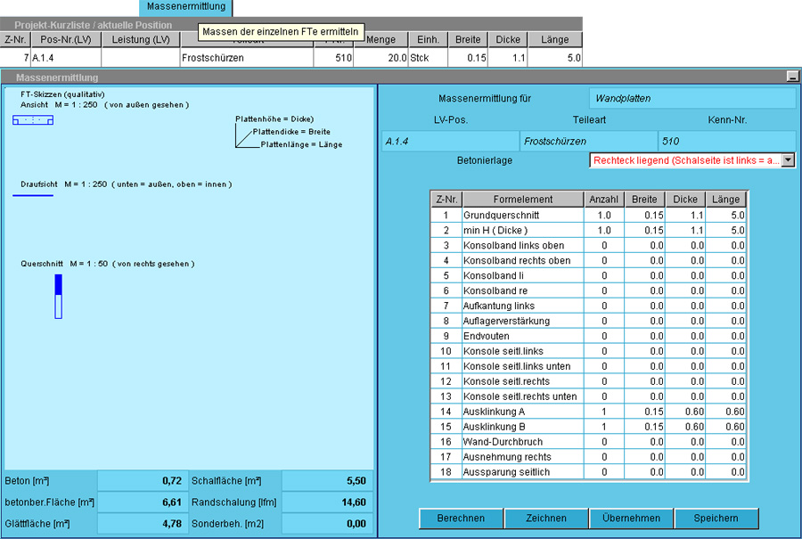The width and height of the screenshot is (802, 539).
Task: Select the Konsole seitl.links row
Action: pos(589,351)
